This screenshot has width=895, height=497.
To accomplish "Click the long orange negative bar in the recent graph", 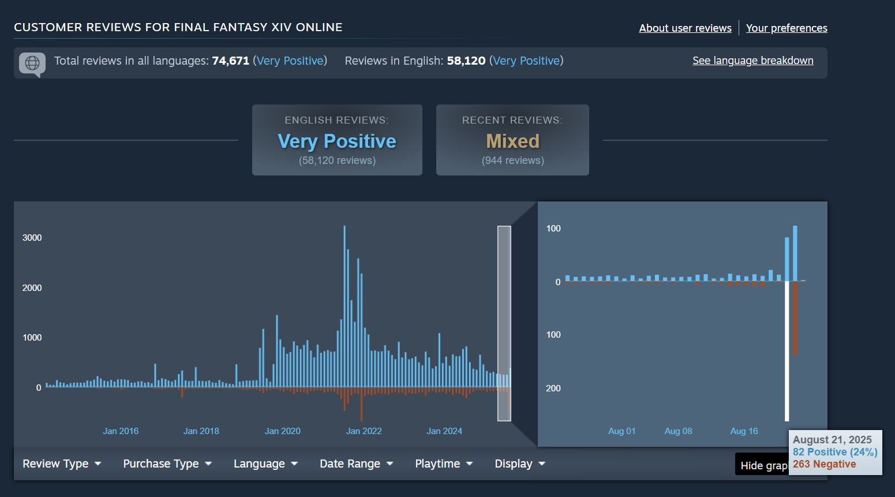I will coord(795,318).
